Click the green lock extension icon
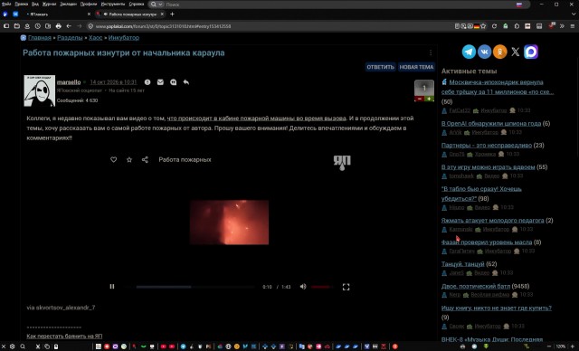The height and width of the screenshot is (351, 579). [x=506, y=26]
